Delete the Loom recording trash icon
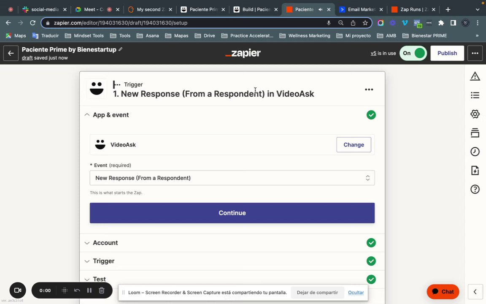Screen dimensions: 486x304 (x=101, y=290)
